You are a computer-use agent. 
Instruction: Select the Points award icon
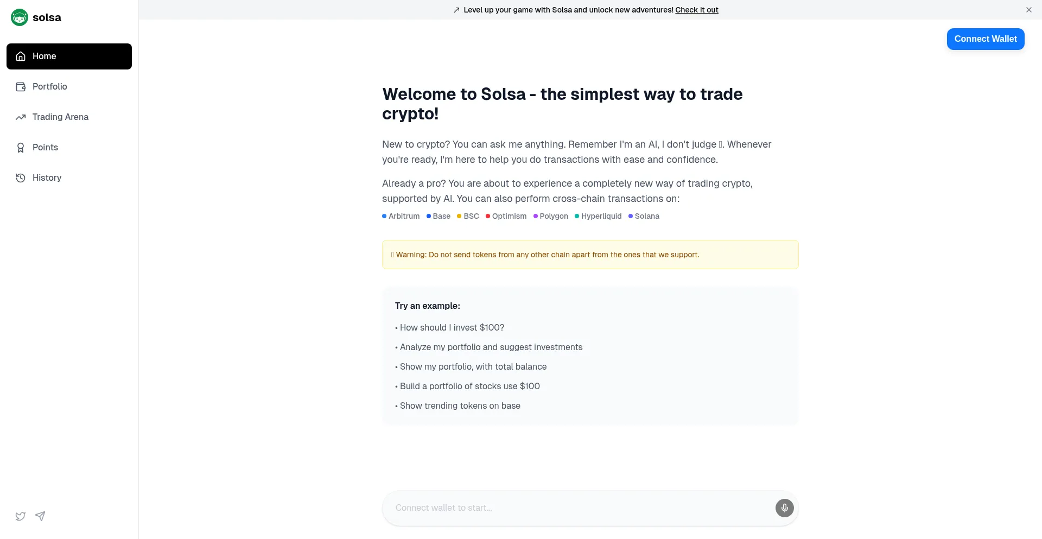(20, 147)
